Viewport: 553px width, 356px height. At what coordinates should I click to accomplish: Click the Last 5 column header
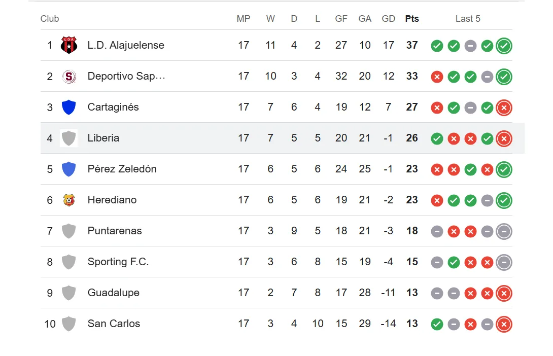point(468,18)
